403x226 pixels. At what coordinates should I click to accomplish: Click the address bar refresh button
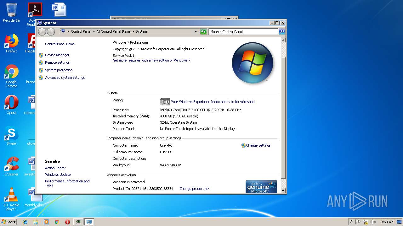coord(203,31)
